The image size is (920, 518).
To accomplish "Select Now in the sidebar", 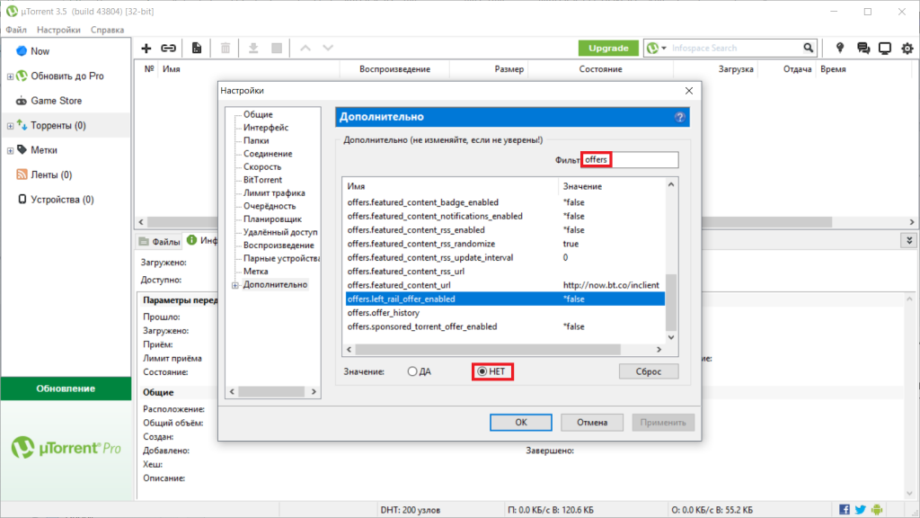I will click(x=40, y=51).
